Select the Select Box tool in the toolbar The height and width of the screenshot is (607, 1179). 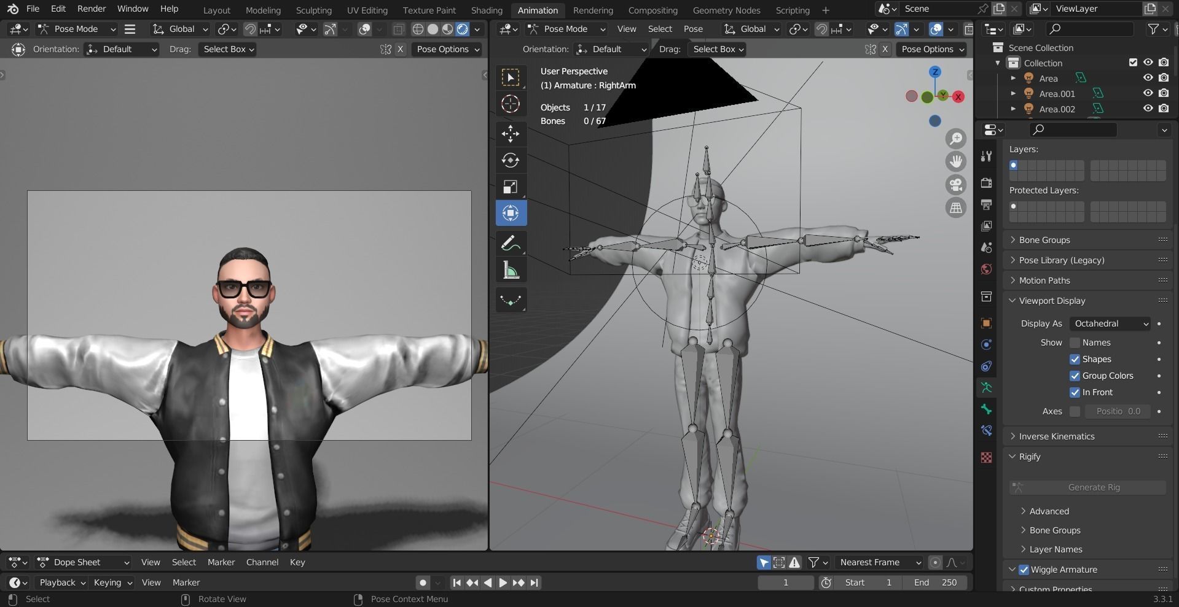click(511, 77)
